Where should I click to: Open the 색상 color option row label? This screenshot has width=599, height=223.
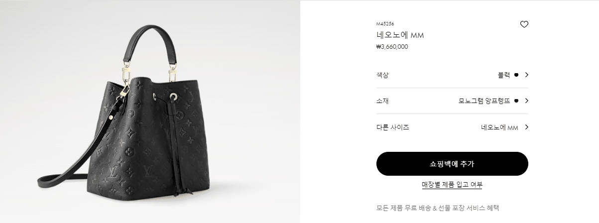click(x=382, y=75)
